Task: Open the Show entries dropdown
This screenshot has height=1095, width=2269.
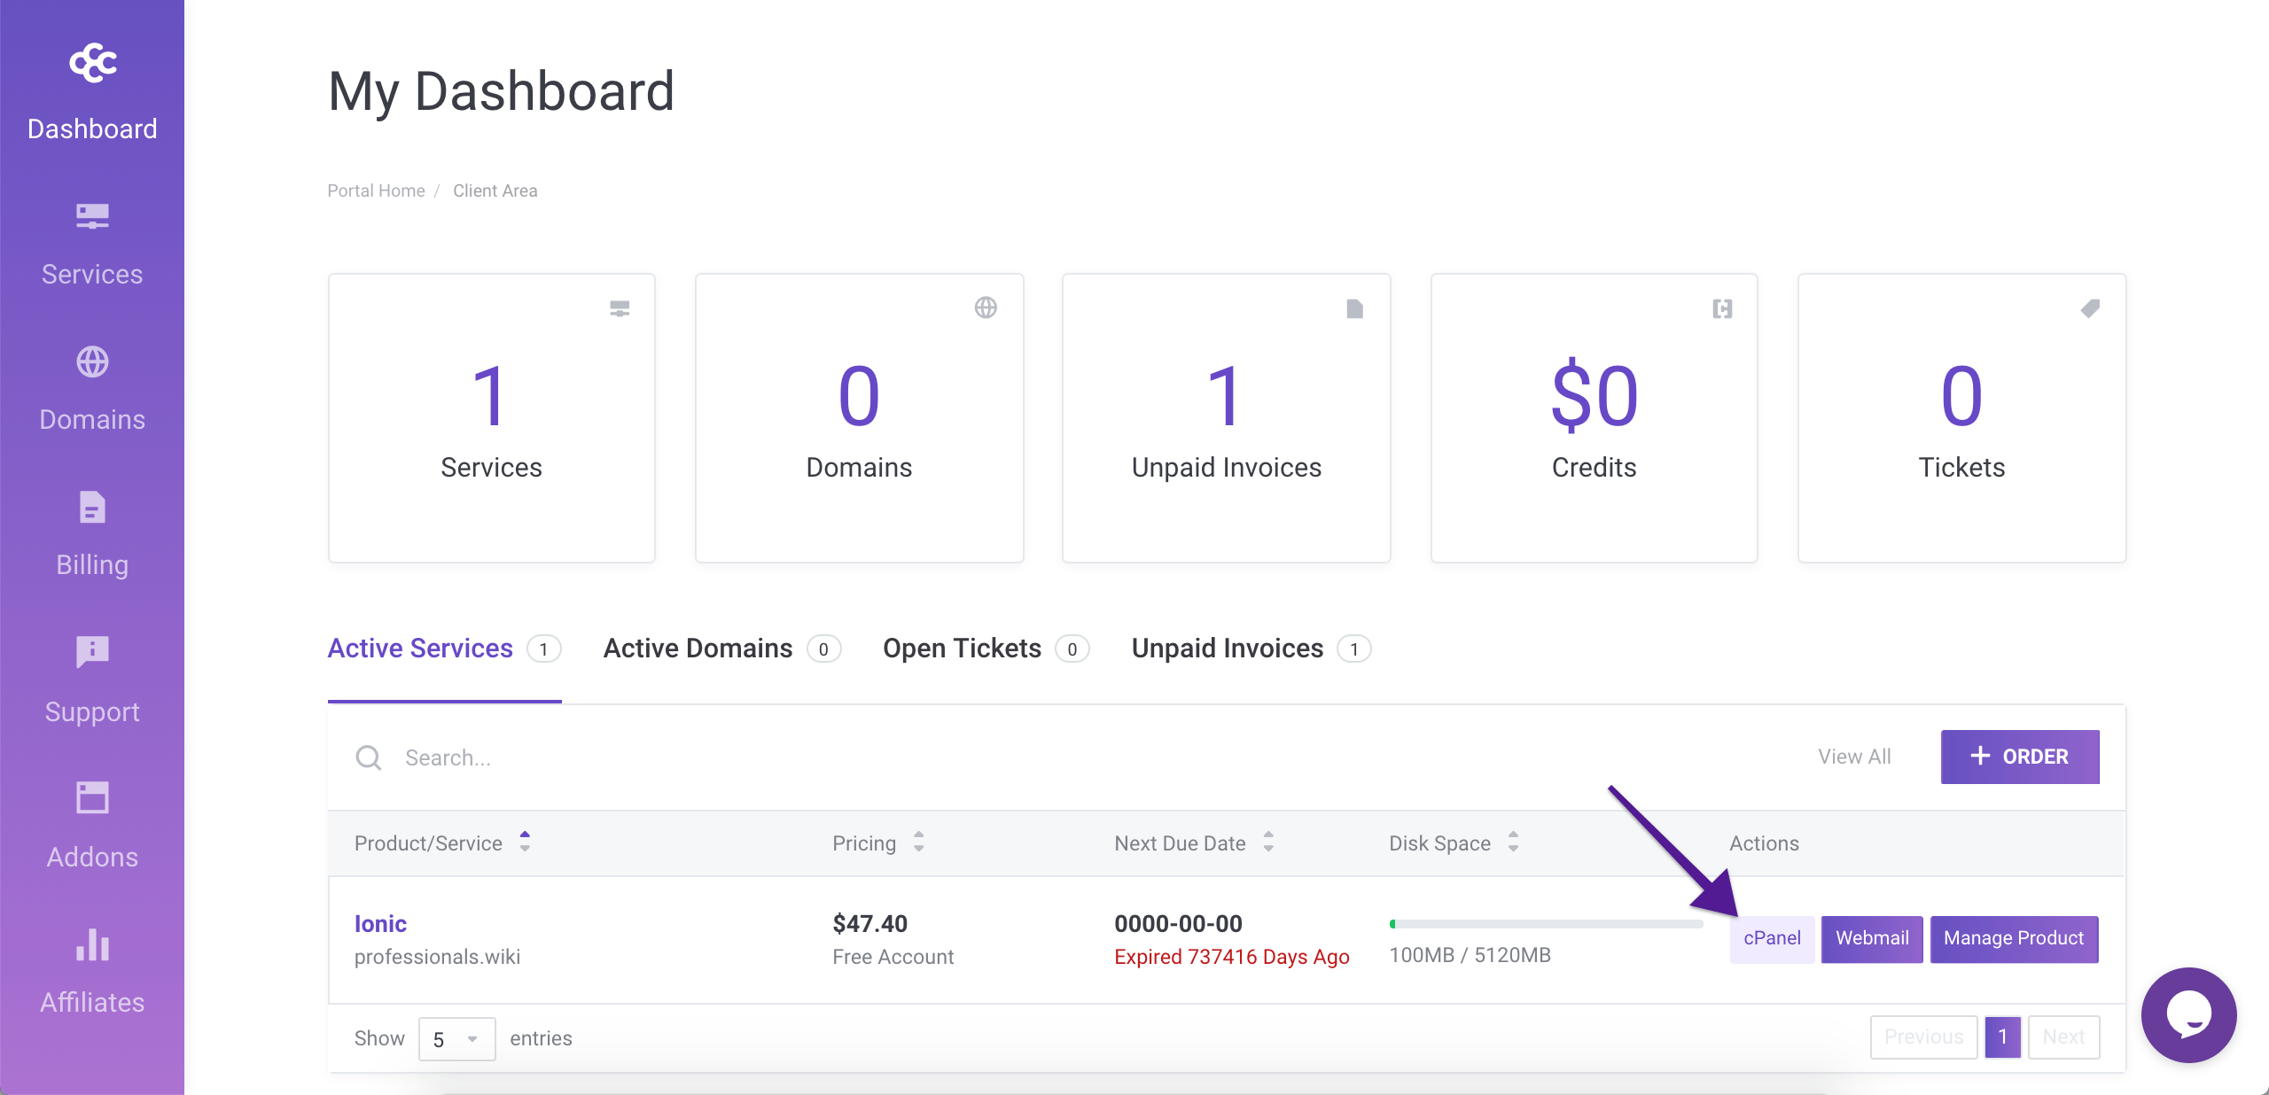Action: 456,1038
